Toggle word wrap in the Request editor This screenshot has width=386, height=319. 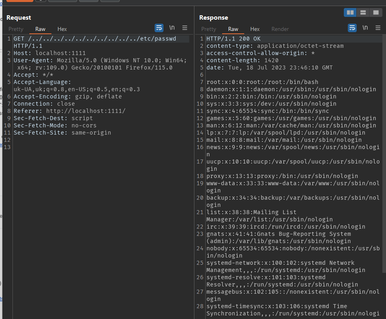[159, 28]
